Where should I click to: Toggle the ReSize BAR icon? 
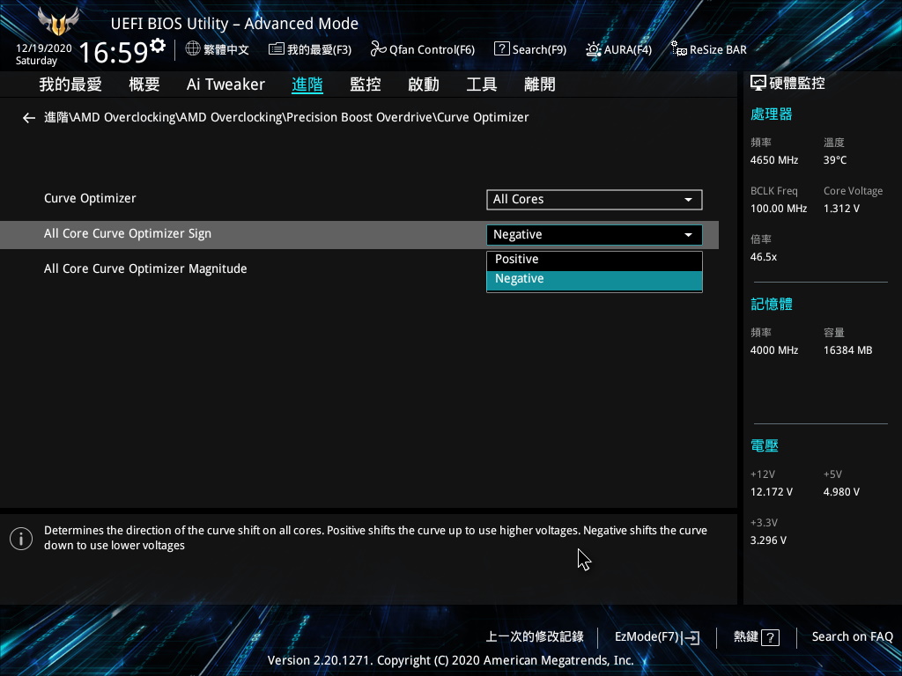(679, 49)
